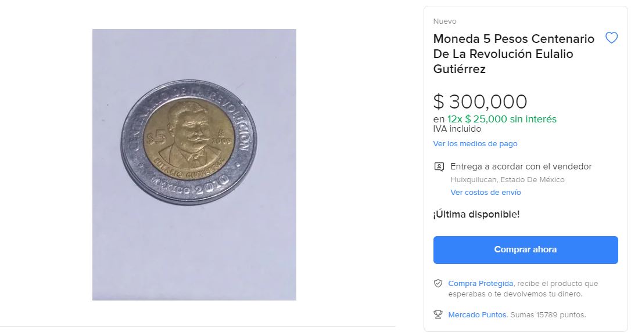Buy the coin with Comprar ahora
The height and width of the screenshot is (333, 631).
pyautogui.click(x=526, y=250)
